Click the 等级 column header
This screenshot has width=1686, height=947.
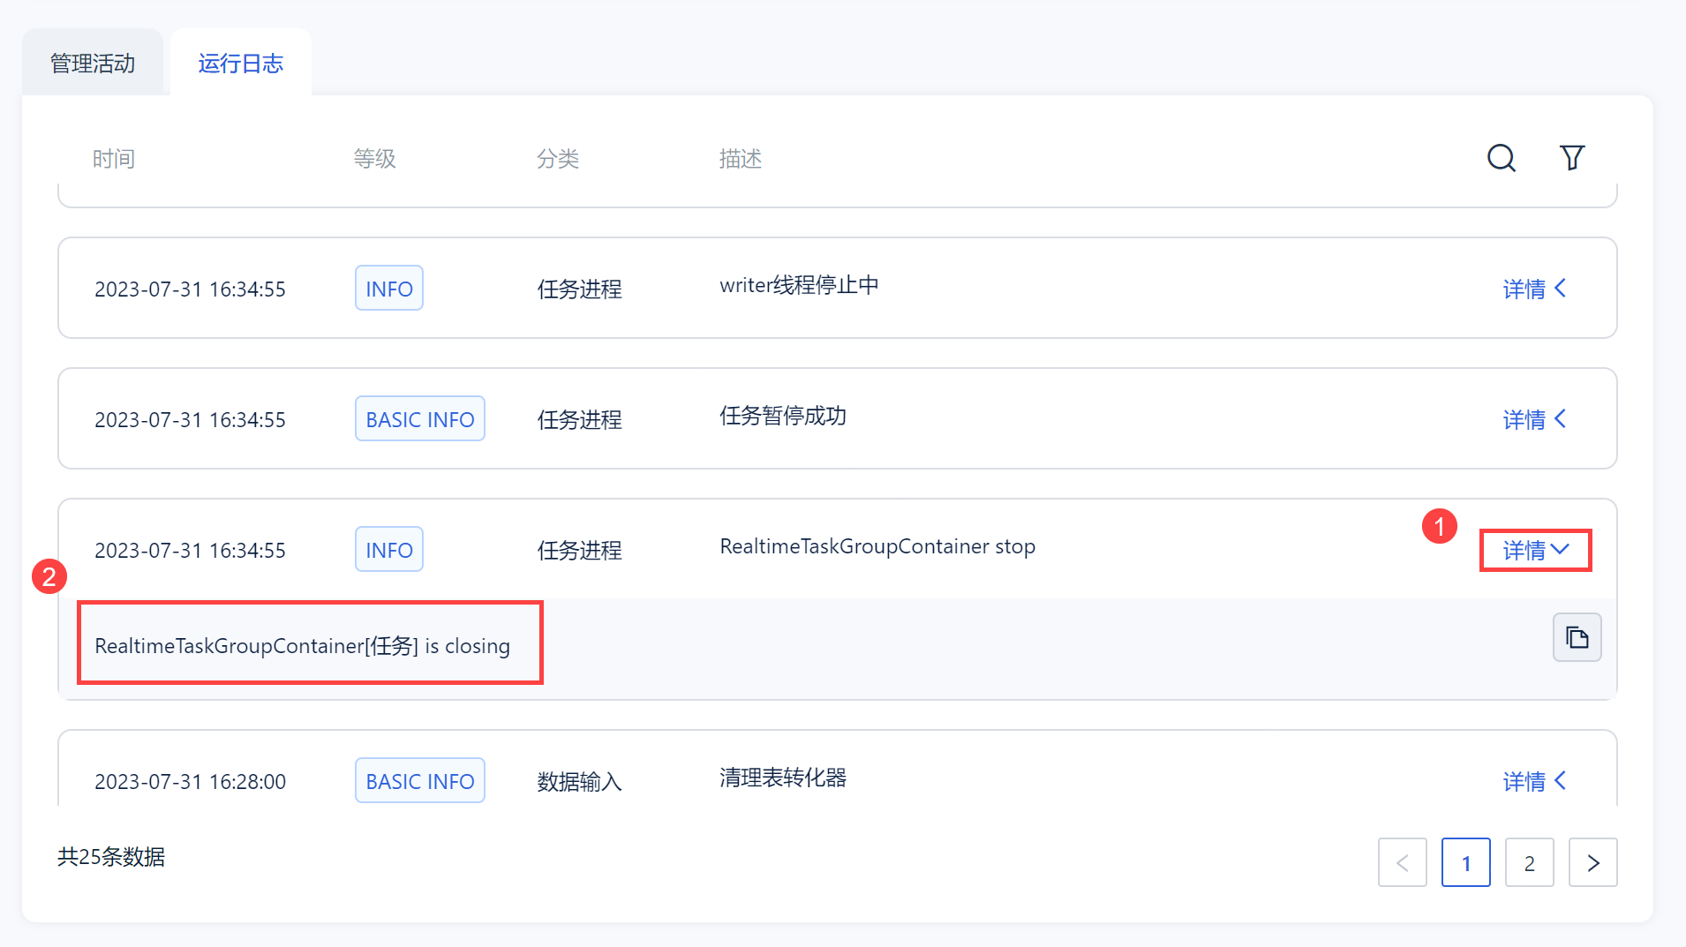[x=374, y=159]
